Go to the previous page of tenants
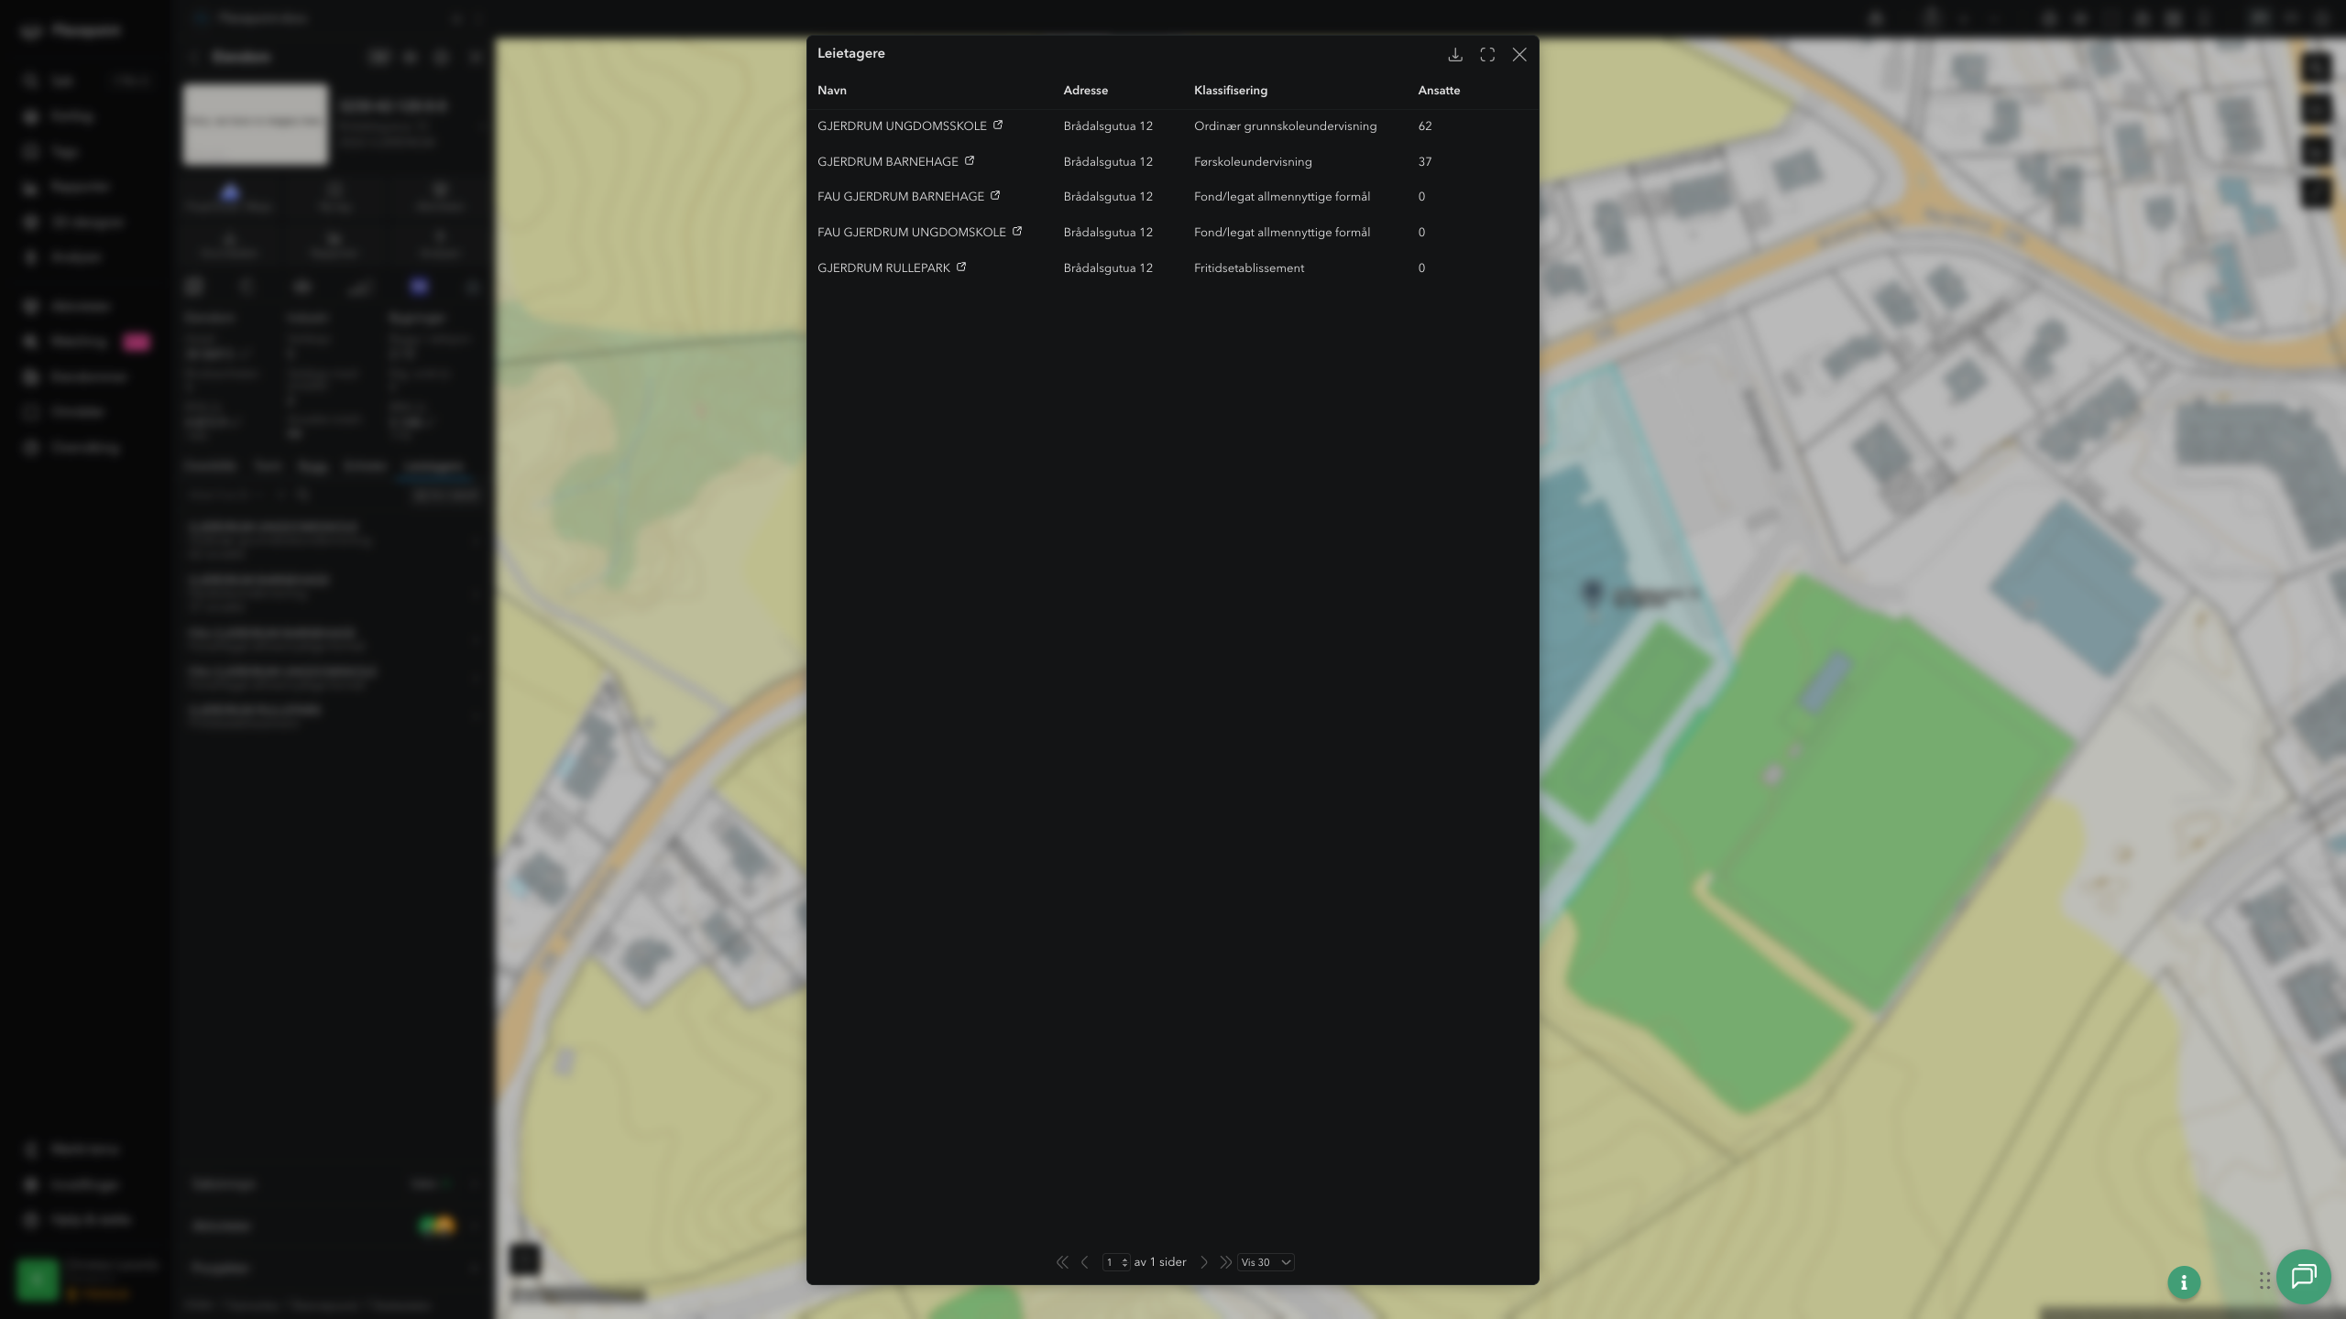 1085,1262
